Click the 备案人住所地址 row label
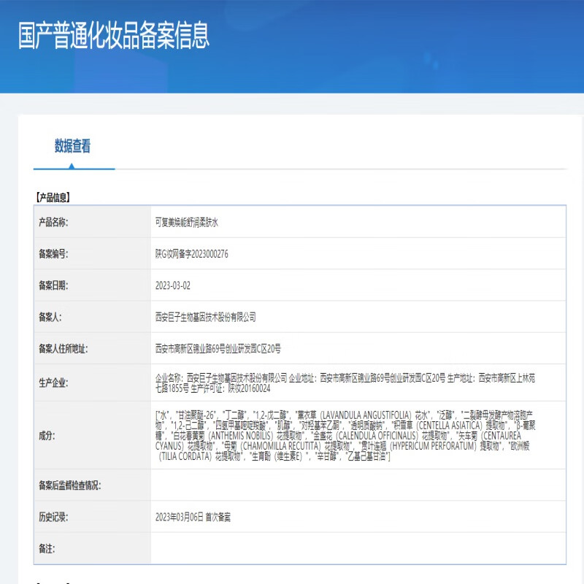The width and height of the screenshot is (584, 584). coord(63,348)
